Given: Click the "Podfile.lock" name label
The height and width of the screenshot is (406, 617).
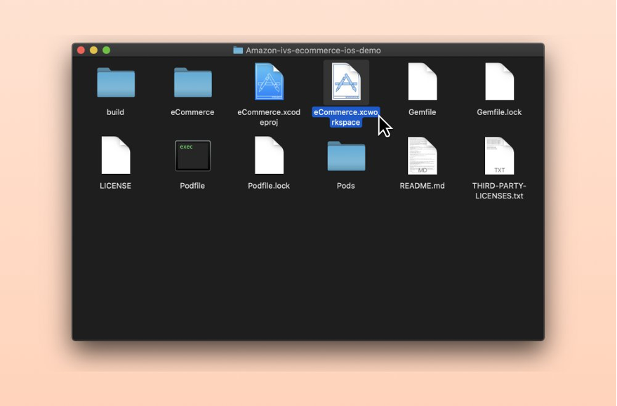Looking at the screenshot, I should (269, 186).
